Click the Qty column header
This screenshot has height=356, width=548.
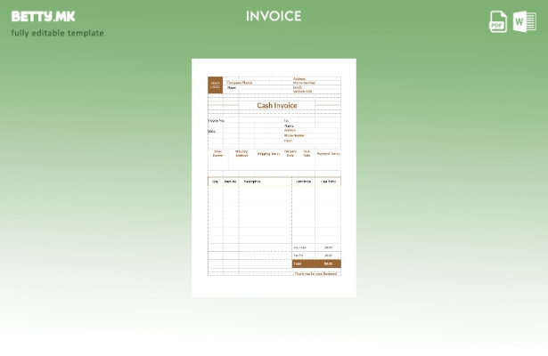coord(215,182)
